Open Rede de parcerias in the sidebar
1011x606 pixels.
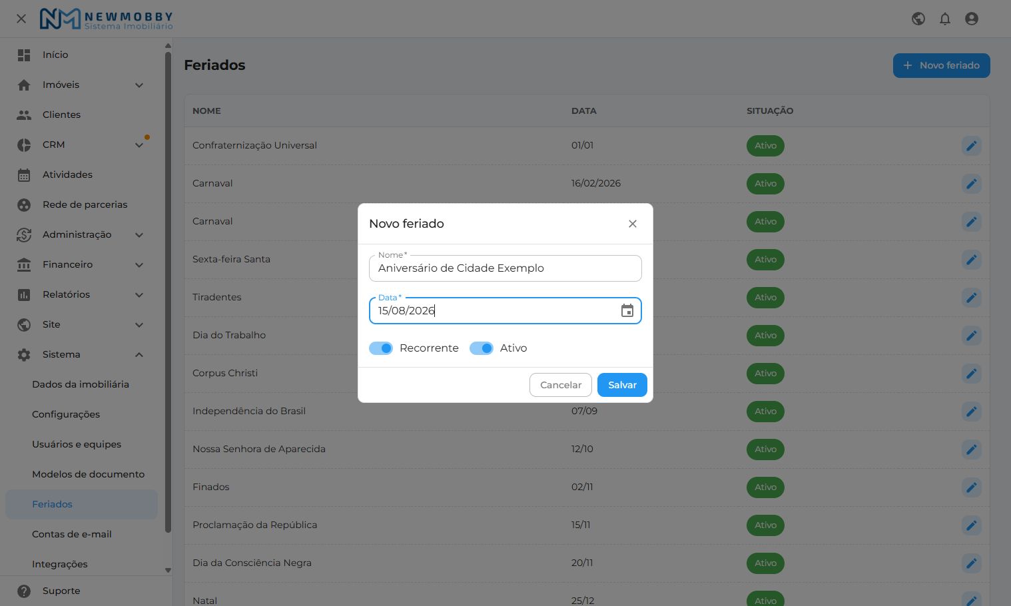81,205
